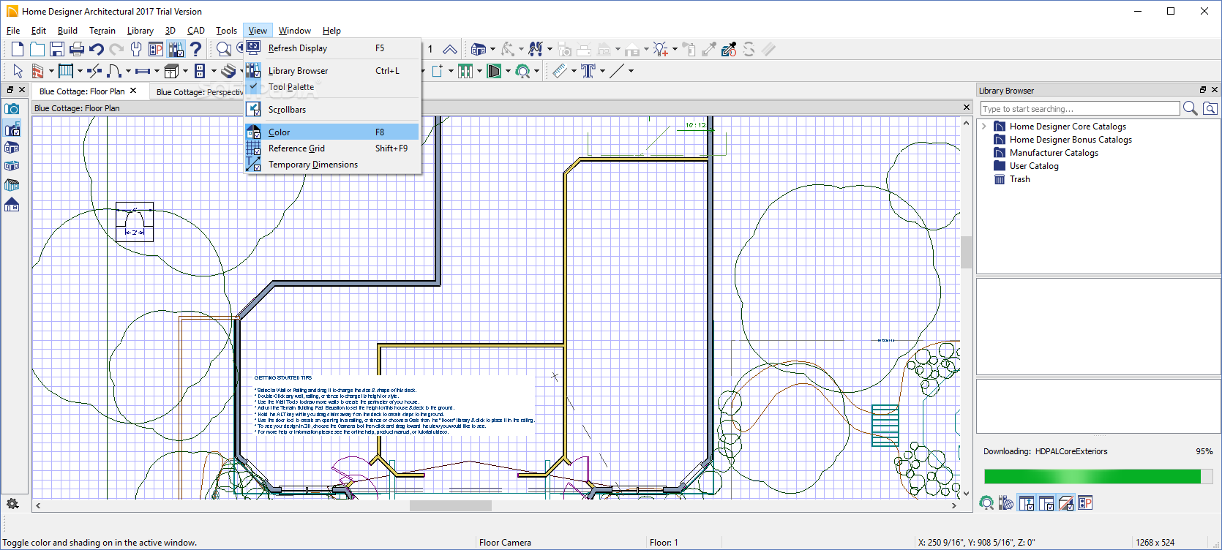
Task: Toggle Library Browser in View menu
Action: (x=333, y=71)
